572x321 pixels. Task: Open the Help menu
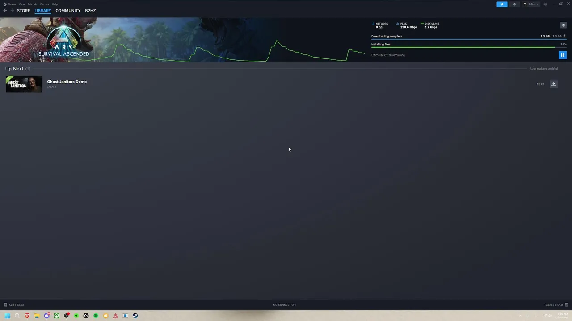55,4
